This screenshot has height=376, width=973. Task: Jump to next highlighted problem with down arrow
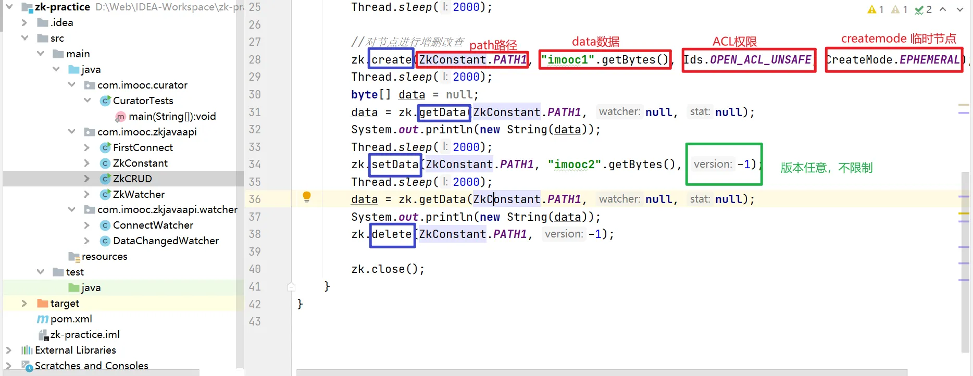[960, 9]
